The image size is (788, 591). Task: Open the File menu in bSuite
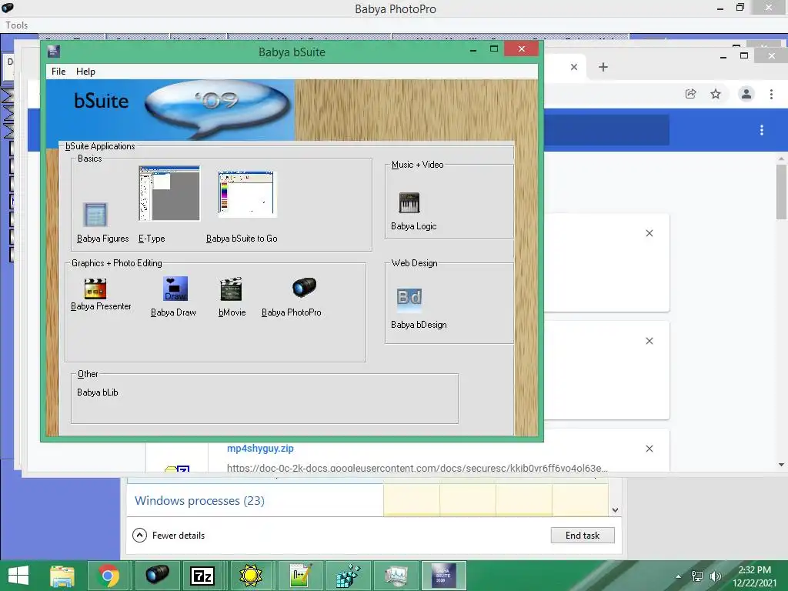point(58,72)
